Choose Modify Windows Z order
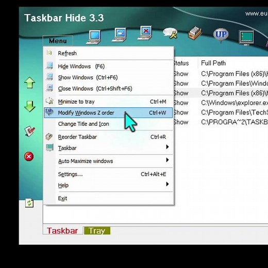This screenshot has width=268, height=268. pos(108,113)
